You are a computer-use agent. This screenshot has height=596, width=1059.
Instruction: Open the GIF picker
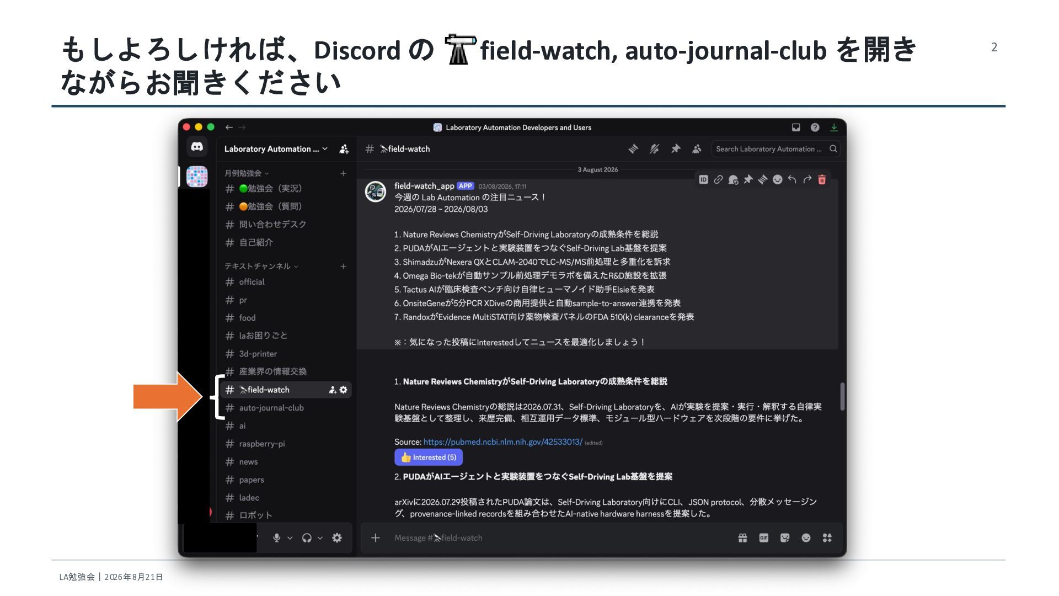[764, 538]
